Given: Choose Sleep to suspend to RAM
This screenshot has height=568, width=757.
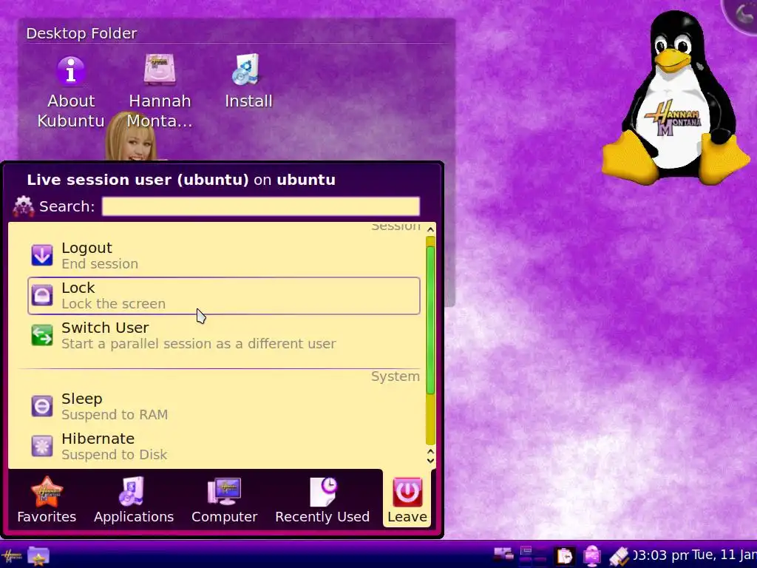Looking at the screenshot, I should [x=223, y=406].
